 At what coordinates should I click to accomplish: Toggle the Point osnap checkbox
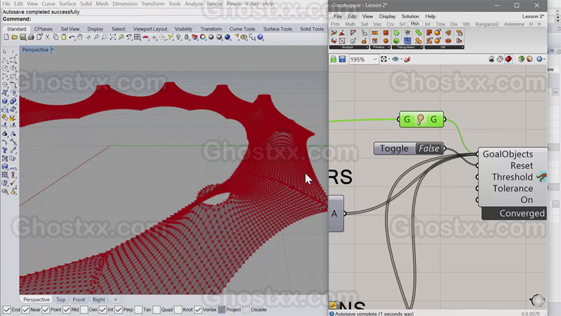tap(46, 310)
